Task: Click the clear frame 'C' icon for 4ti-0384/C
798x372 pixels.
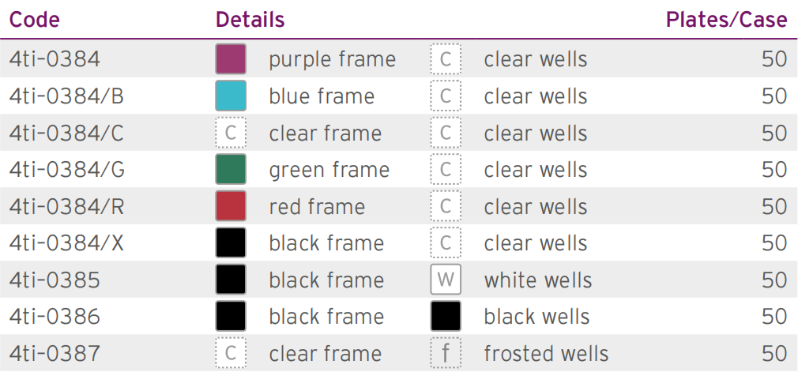Action: (x=231, y=133)
